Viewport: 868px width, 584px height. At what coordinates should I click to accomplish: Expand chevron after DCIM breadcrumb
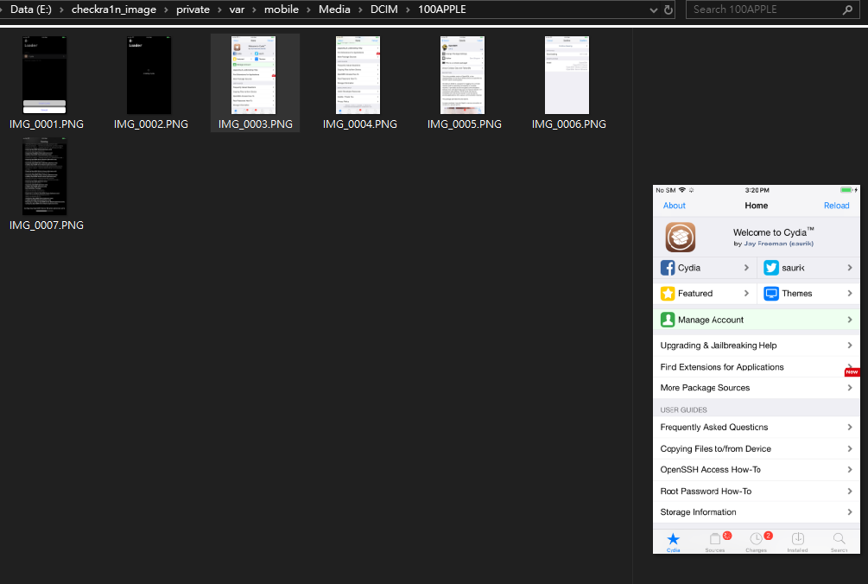coord(408,10)
